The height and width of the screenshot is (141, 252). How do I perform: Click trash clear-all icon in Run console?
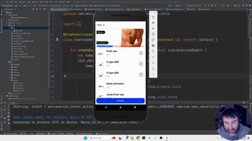(x=9, y=123)
